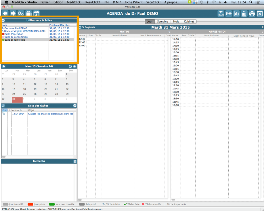Click the 12:30 morning time slot
264x211 pixels.
click(x=123, y=39)
